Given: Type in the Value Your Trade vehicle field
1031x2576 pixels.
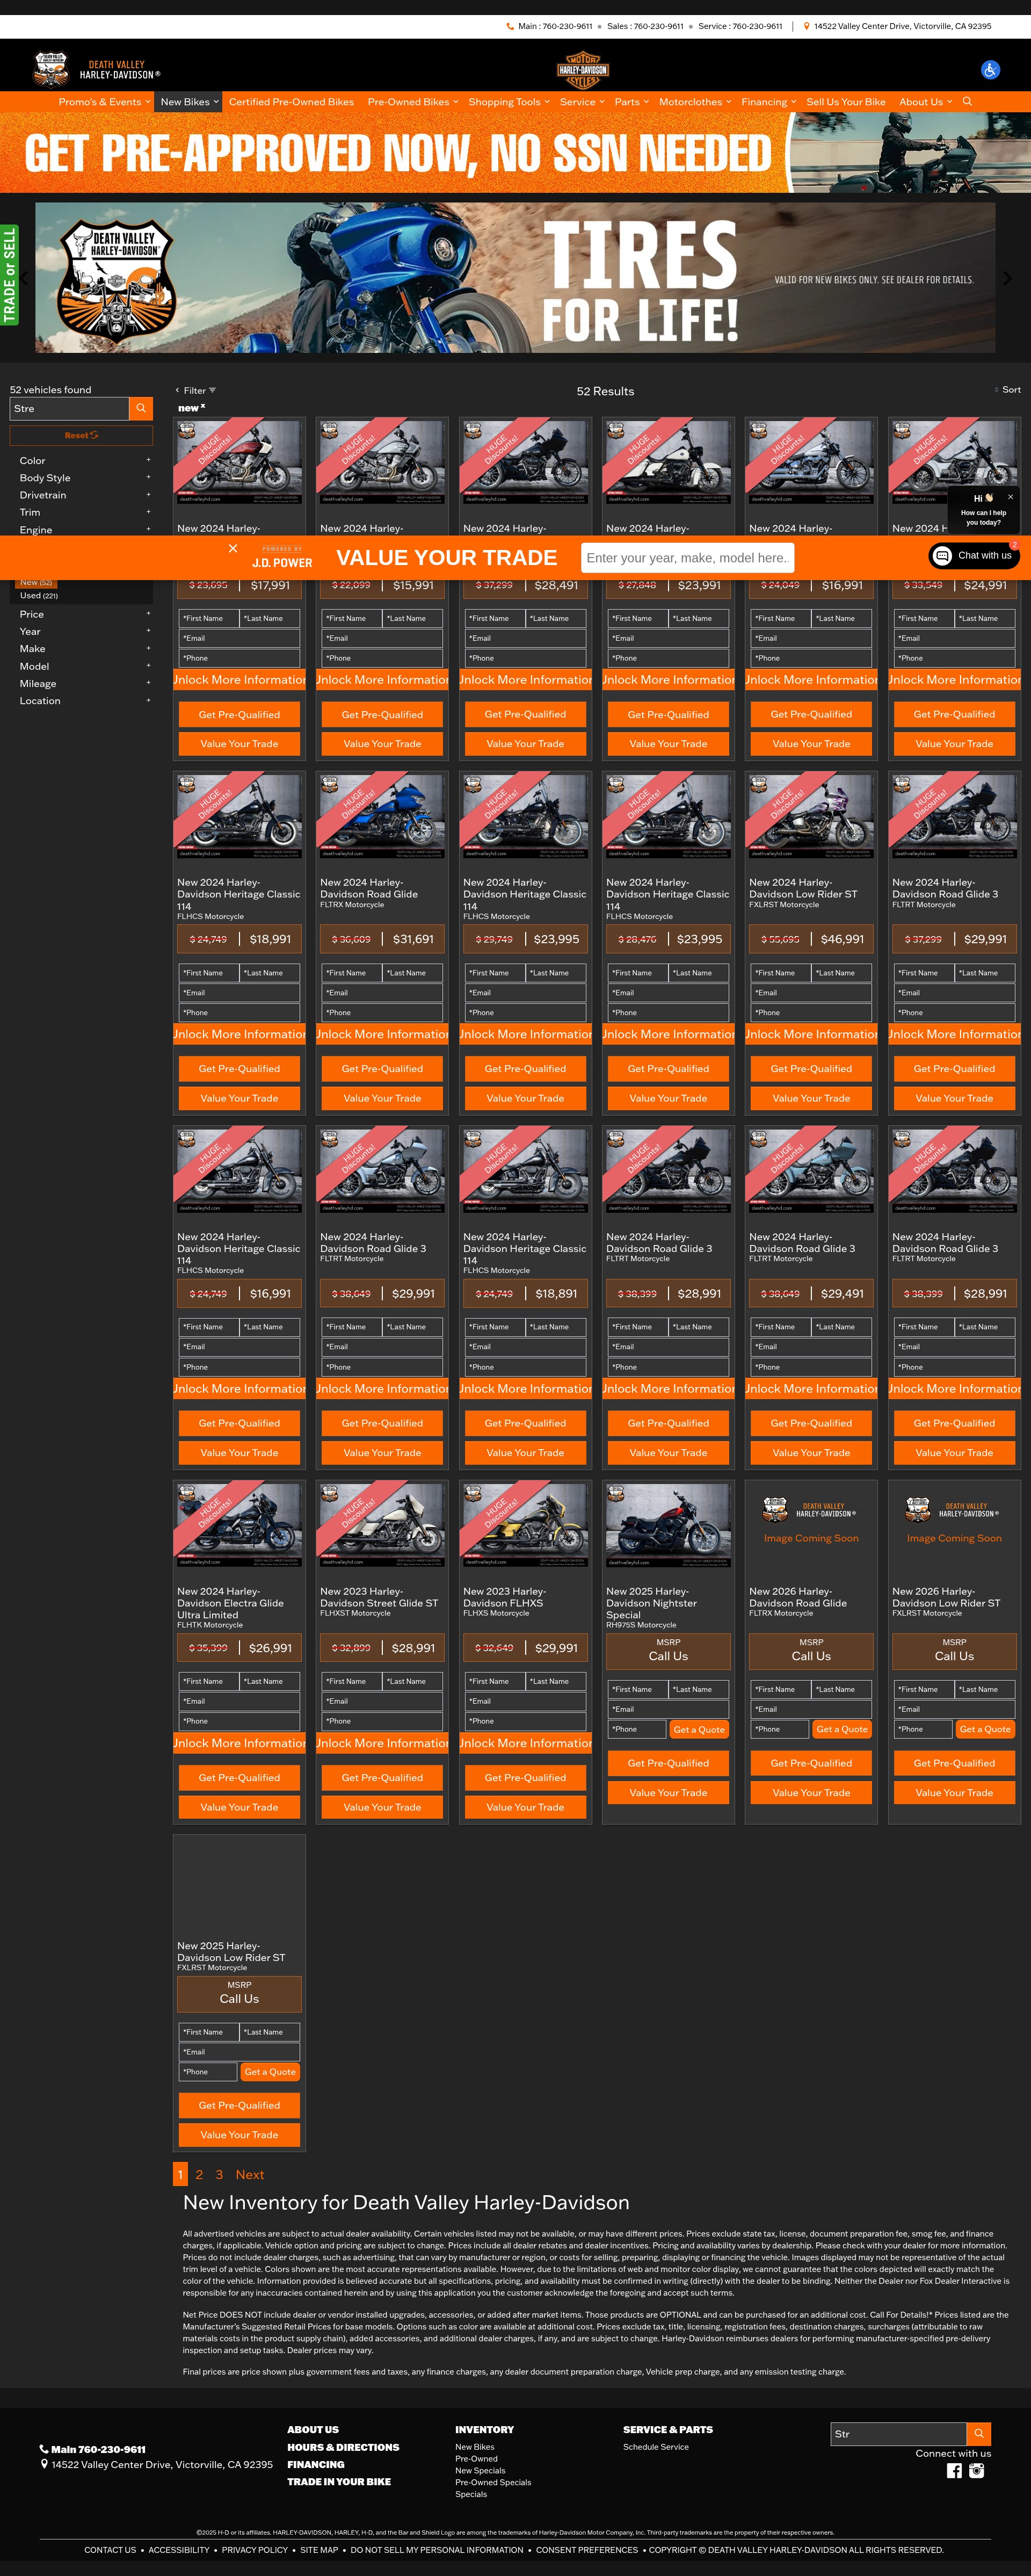Looking at the screenshot, I should (688, 558).
